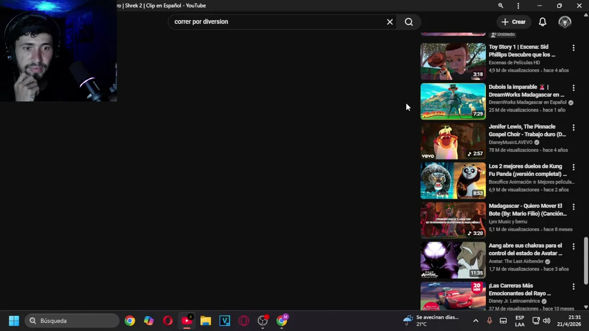
Task: Open options menu for Aang abre sus chakras video
Action: pyautogui.click(x=573, y=246)
